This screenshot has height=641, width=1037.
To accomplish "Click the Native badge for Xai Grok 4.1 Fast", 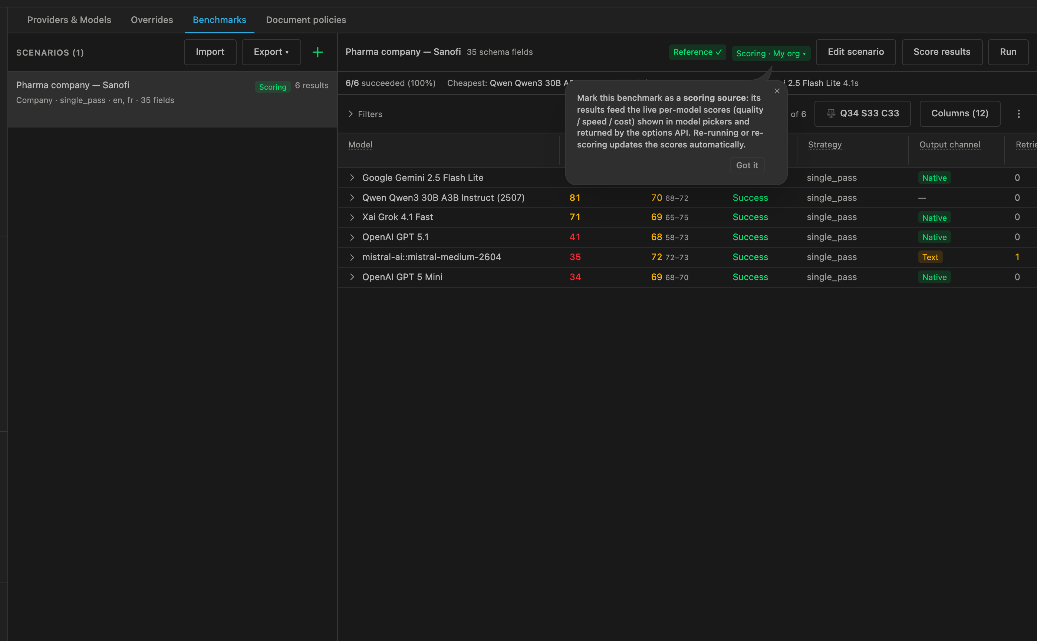I will pos(934,217).
